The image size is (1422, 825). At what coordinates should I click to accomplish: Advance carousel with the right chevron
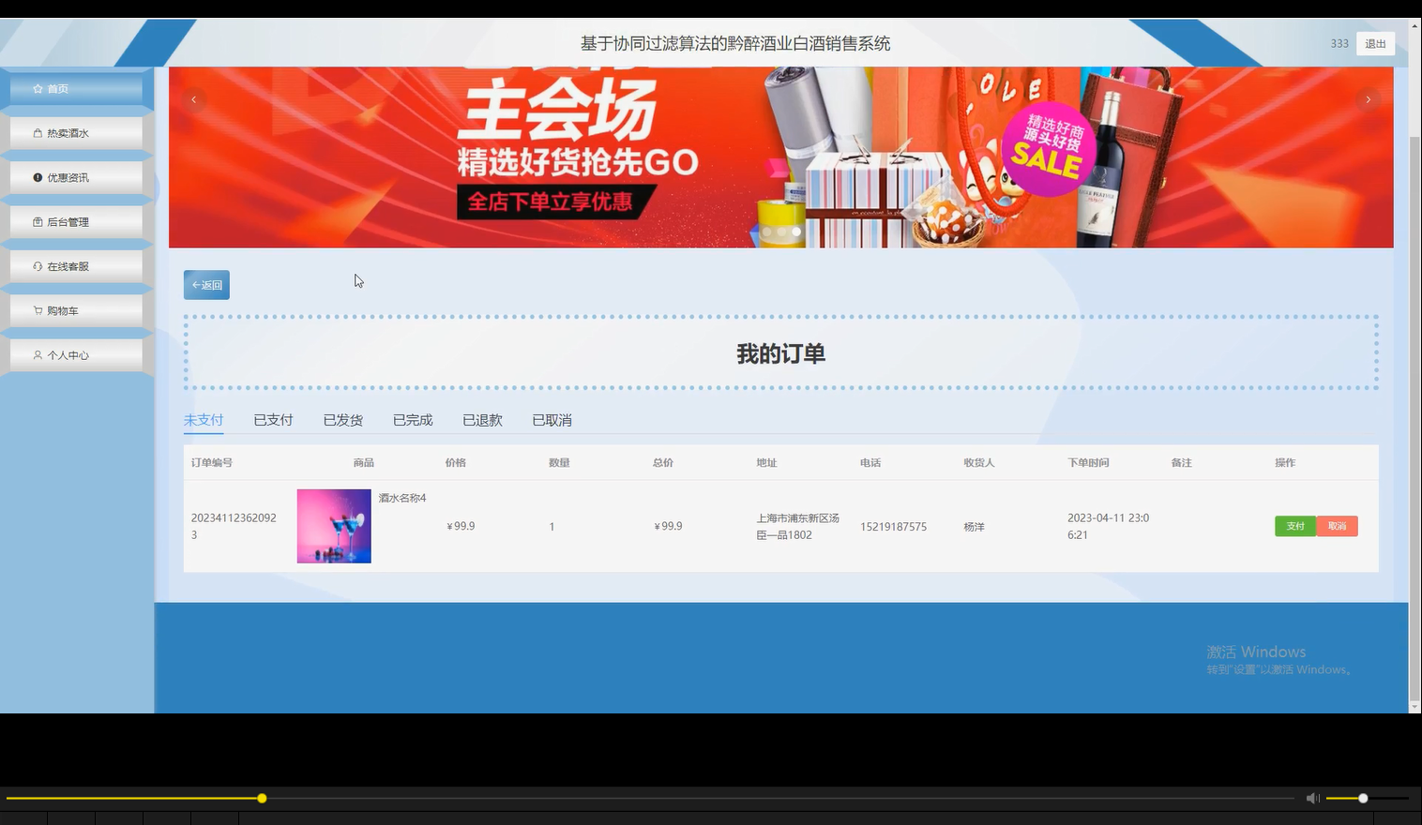click(x=1368, y=98)
